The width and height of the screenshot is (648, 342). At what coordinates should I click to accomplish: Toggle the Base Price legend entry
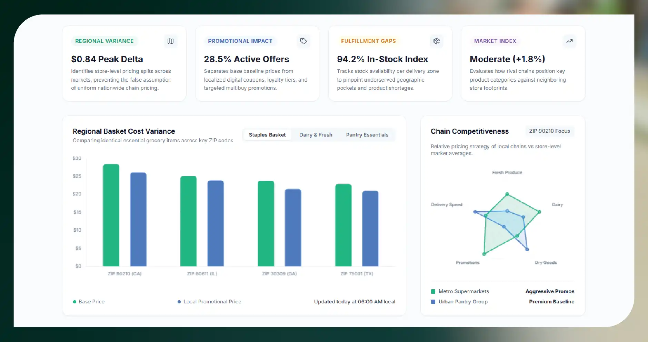click(89, 302)
